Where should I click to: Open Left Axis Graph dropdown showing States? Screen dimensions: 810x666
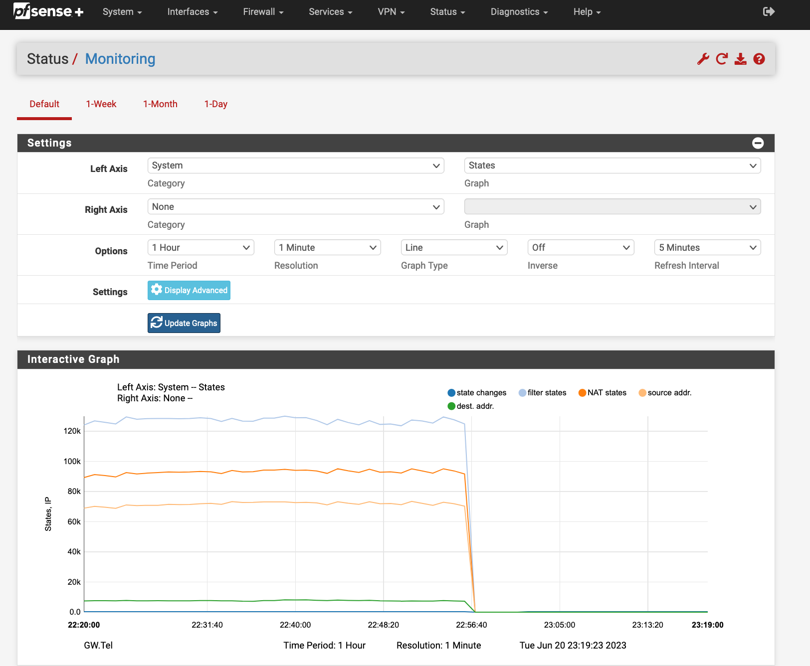612,166
